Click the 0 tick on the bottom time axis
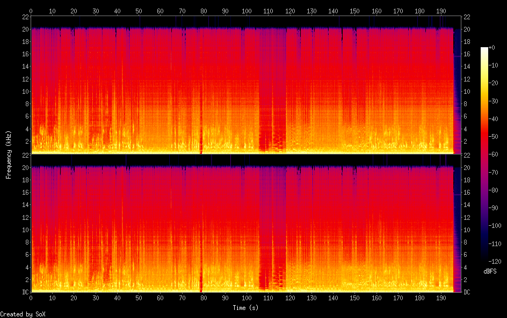The image size is (507, 318). click(31, 298)
